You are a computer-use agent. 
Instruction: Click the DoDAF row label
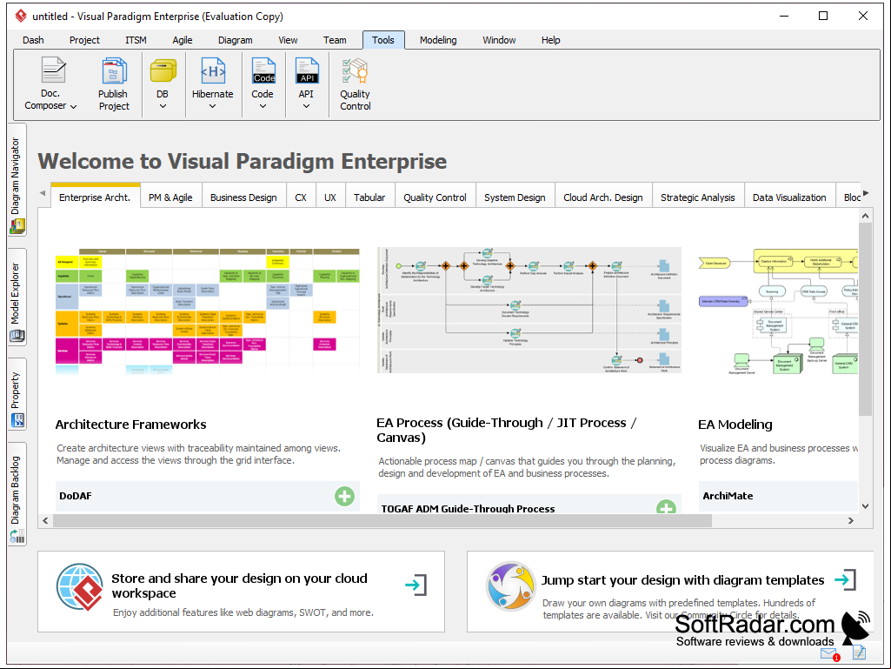click(x=76, y=496)
